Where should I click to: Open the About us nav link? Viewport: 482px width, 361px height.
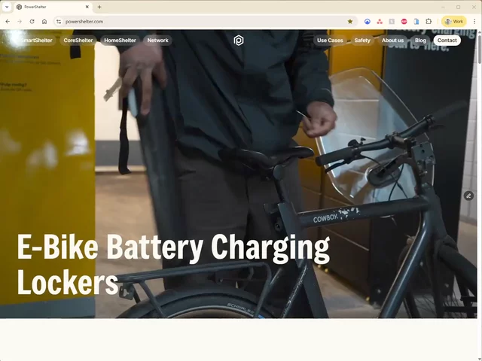(392, 40)
